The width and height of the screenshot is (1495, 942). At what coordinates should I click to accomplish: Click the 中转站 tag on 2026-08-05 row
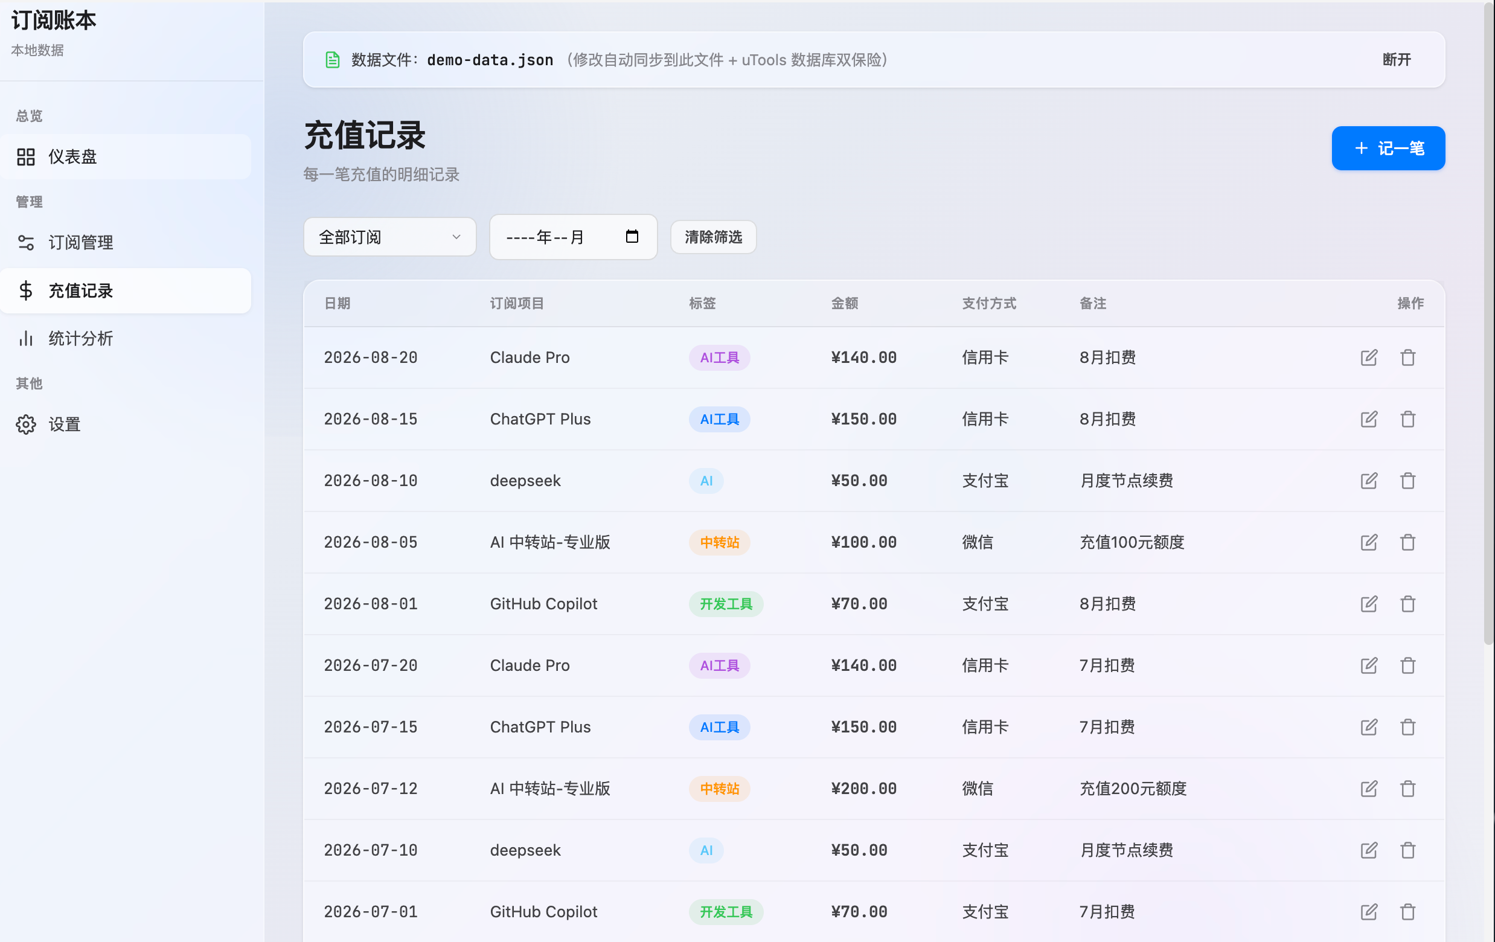(720, 542)
